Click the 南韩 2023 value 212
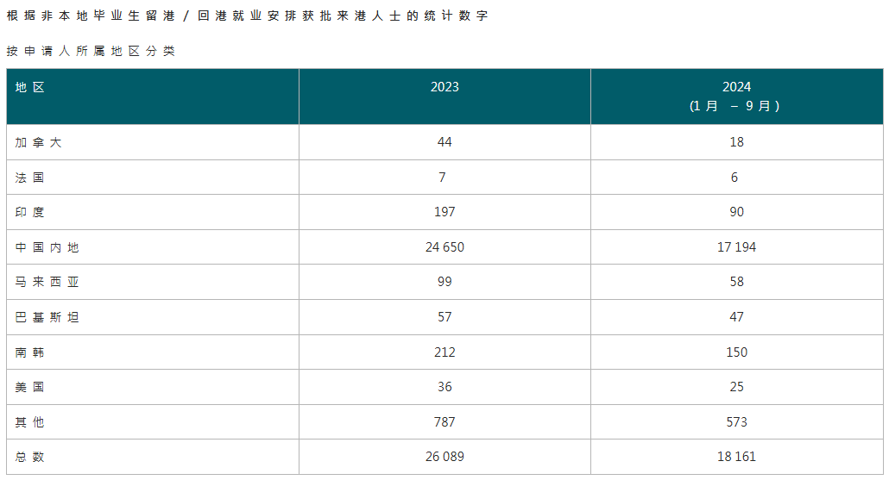Screen dimensions: 889x480 [x=444, y=352]
